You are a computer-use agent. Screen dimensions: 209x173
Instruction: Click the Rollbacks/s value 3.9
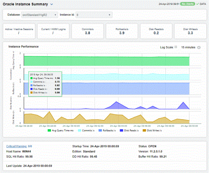click(x=122, y=33)
